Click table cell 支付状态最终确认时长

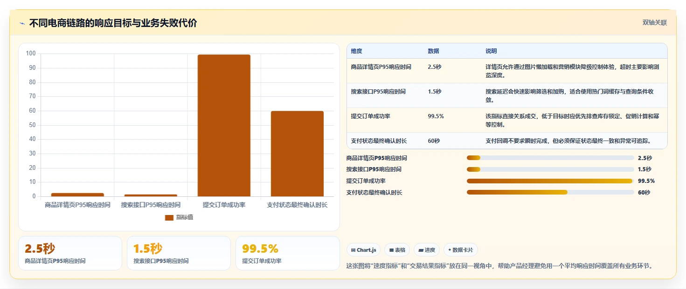[379, 141]
